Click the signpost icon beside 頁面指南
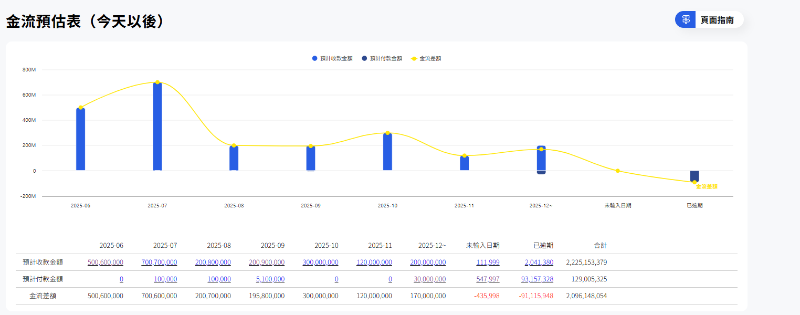The height and width of the screenshot is (315, 800). (686, 20)
